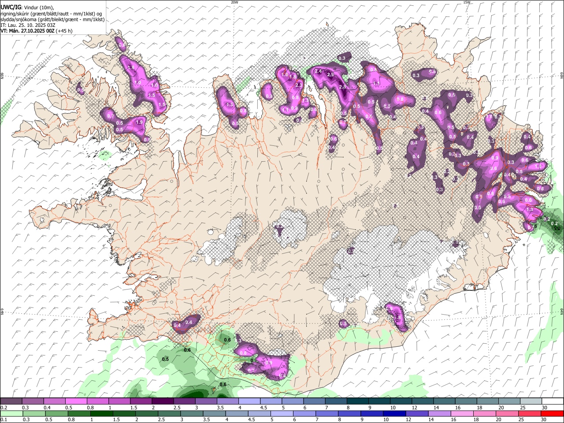Click the darkest purple snow swatch labeled 2
This screenshot has height=423, width=564.
point(163,401)
